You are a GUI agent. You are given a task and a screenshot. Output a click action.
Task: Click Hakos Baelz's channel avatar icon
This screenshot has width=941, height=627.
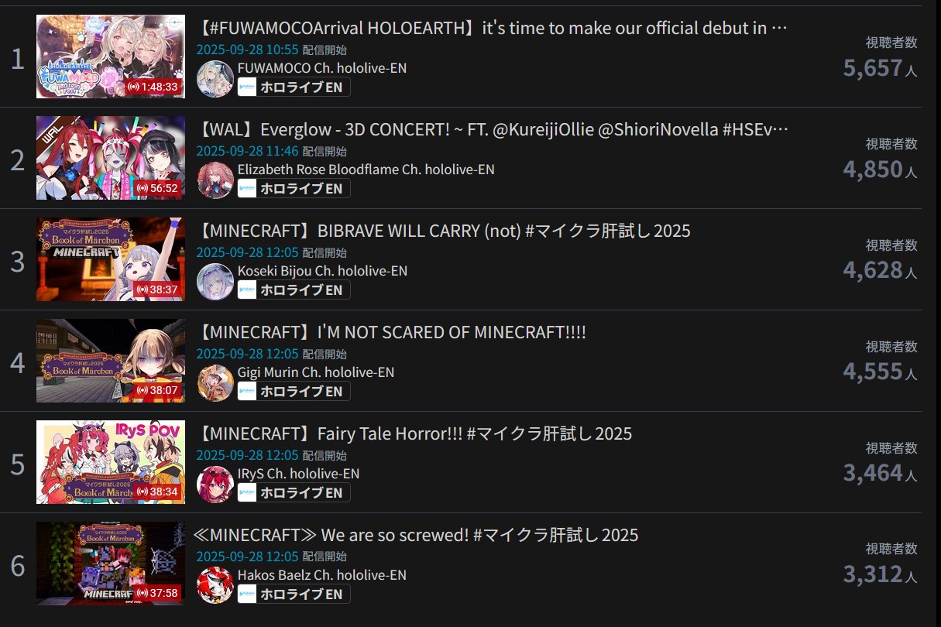pos(215,585)
